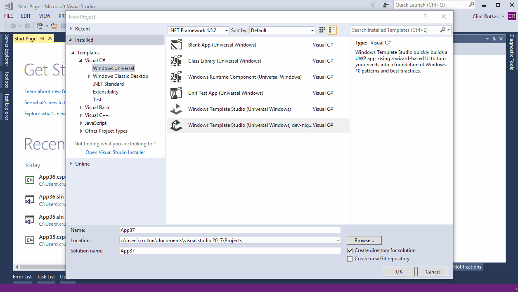This screenshot has height=292, width=518.
Task: Open the Server Explorer side tab
Action: [7, 50]
